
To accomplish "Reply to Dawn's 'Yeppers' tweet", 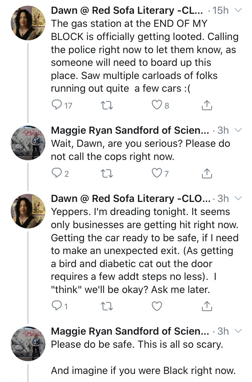I will [x=56, y=306].
